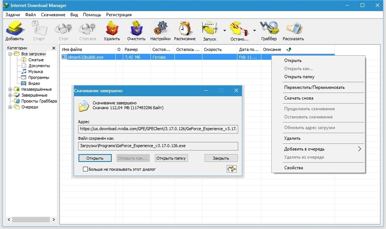
Task: Enable 'Больше не показывать этот диалог' checkbox
Action: coord(86,169)
